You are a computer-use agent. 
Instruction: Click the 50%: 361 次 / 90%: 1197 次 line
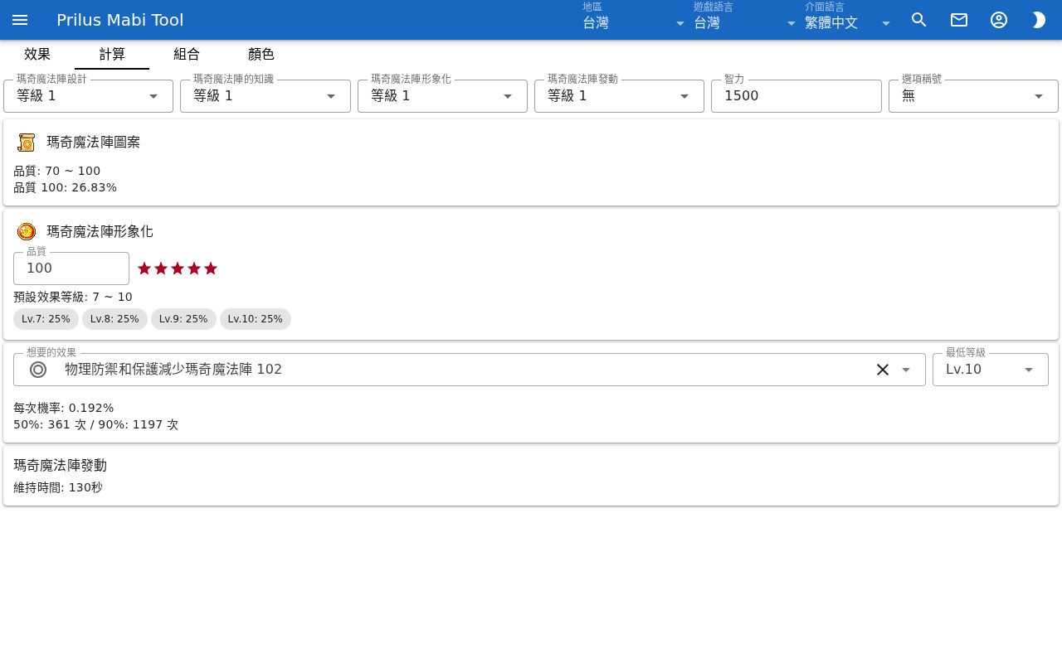(96, 425)
